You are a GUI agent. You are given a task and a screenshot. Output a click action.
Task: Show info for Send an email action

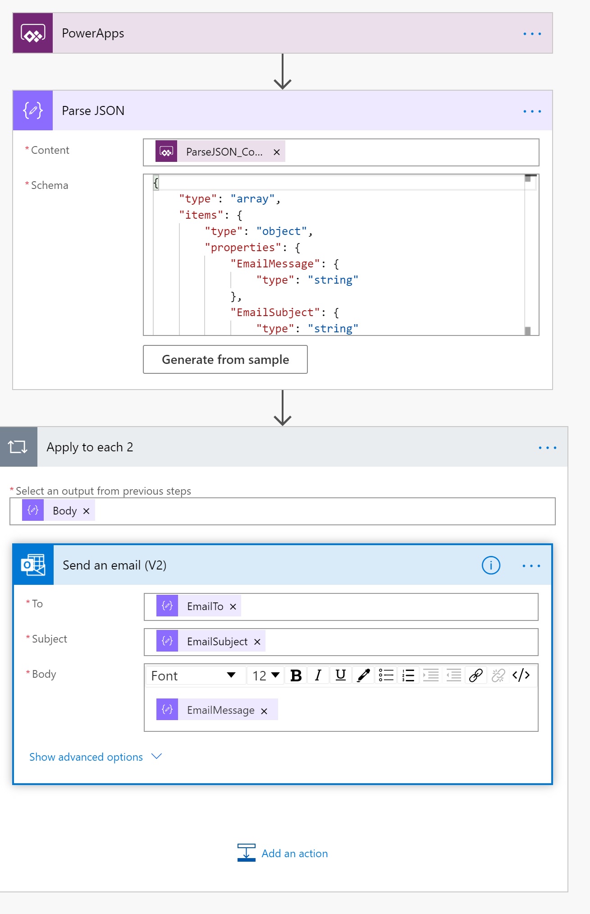(x=491, y=565)
